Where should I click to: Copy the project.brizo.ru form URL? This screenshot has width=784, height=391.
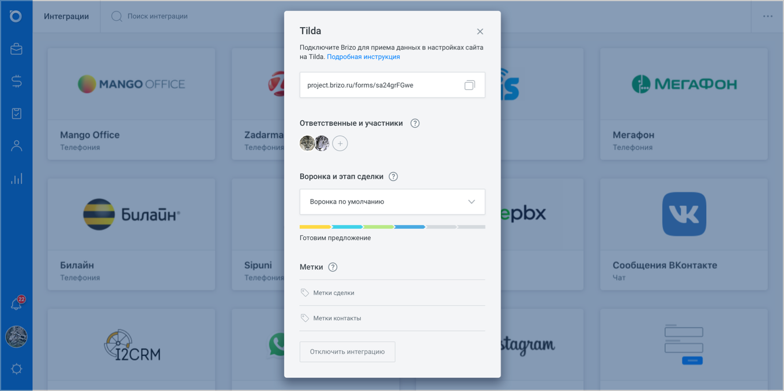[470, 85]
